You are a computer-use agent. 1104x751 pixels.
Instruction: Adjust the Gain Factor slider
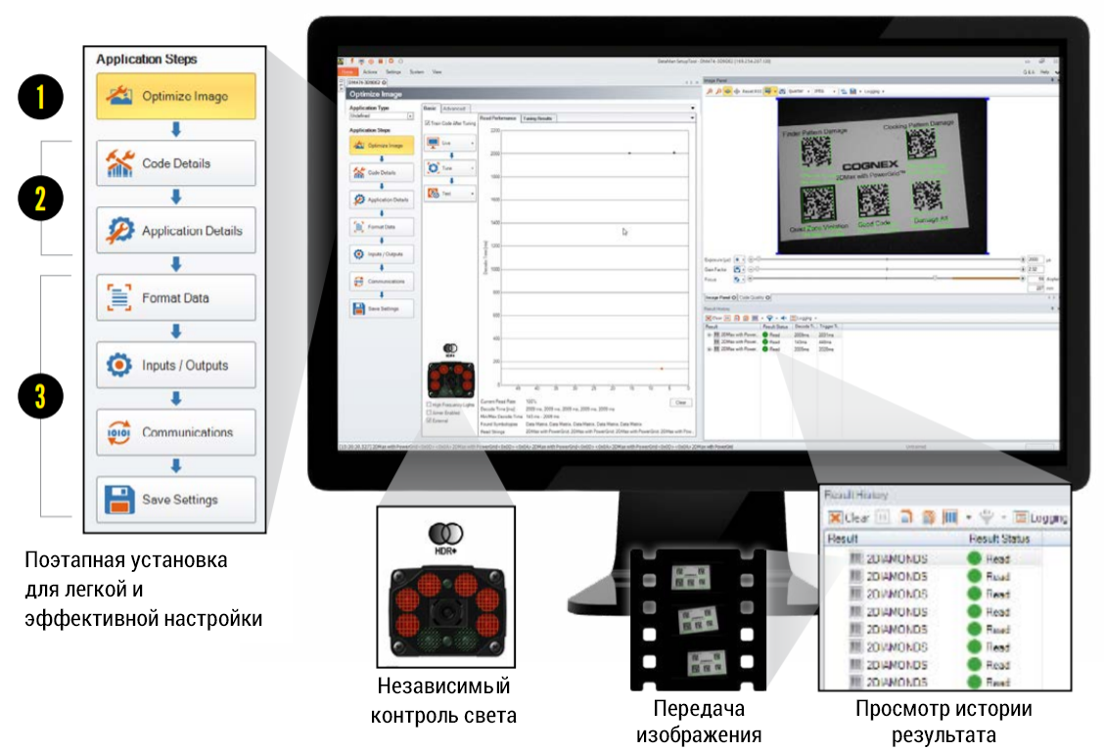coord(887,269)
